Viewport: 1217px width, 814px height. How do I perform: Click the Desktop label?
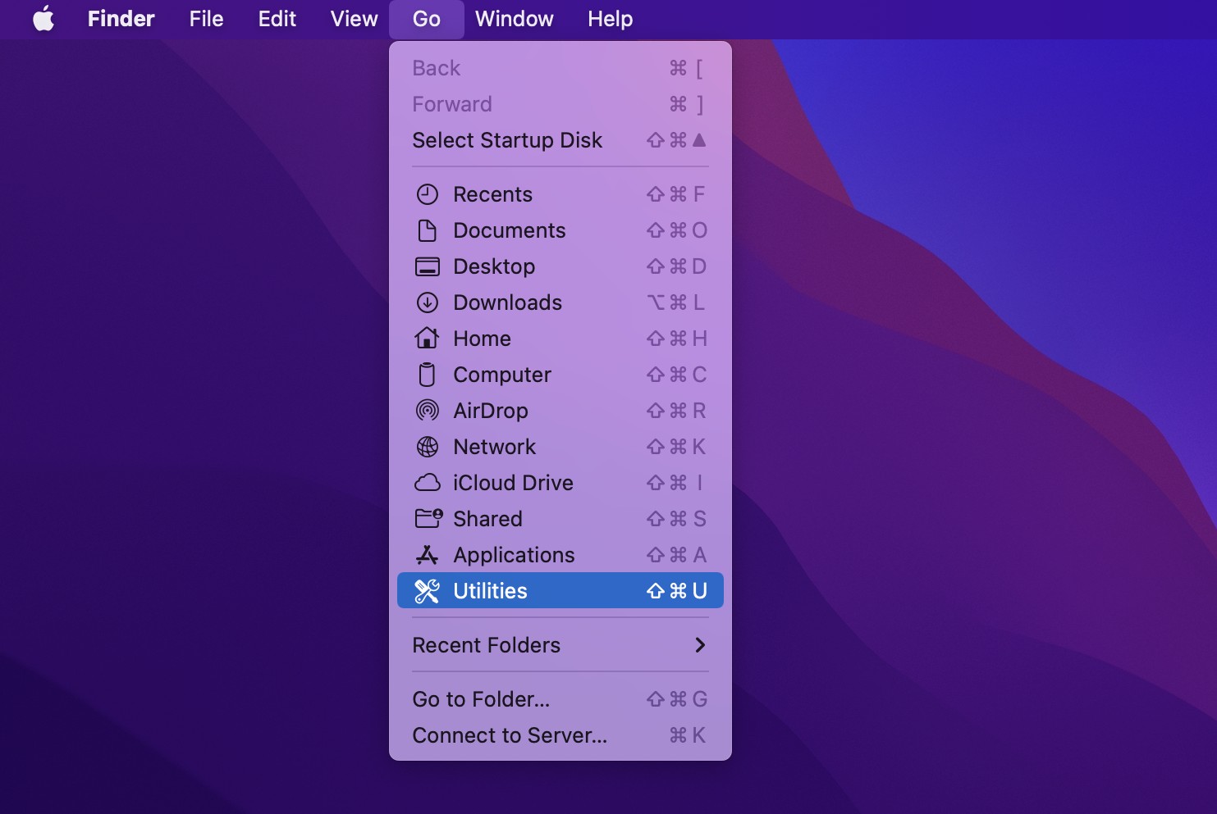(x=494, y=266)
